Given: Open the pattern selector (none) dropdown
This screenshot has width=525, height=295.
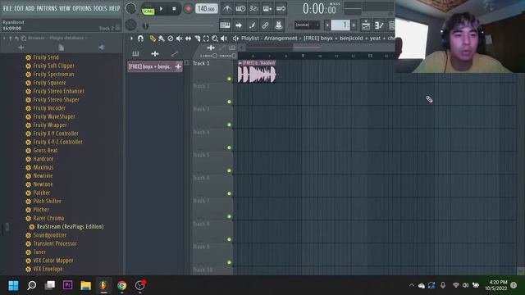Looking at the screenshot, I should (x=307, y=25).
